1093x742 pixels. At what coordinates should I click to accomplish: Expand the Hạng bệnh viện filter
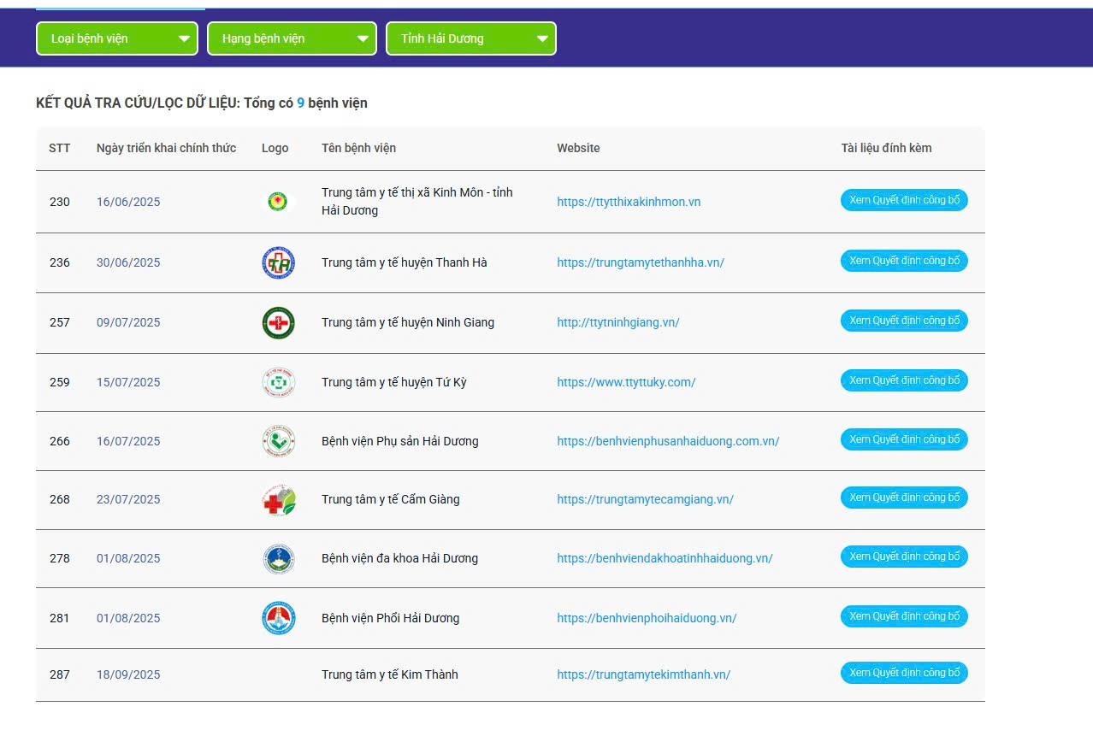point(292,38)
